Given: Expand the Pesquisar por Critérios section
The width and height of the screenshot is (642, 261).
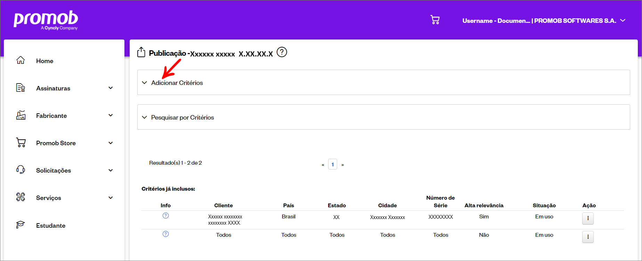Looking at the screenshot, I should click(x=384, y=117).
